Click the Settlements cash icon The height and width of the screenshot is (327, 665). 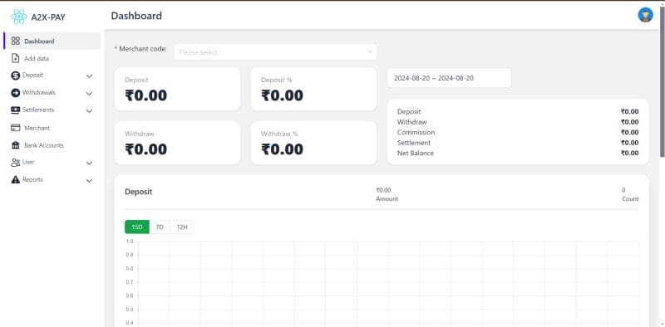click(x=15, y=110)
